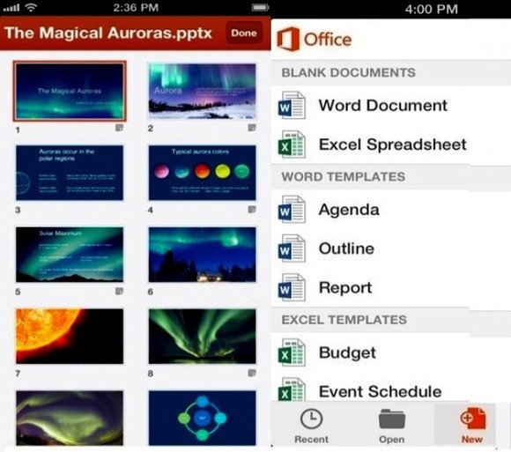This screenshot has height=452, width=511.
Task: Click the Excel icon beside Event Schedule
Action: (292, 389)
